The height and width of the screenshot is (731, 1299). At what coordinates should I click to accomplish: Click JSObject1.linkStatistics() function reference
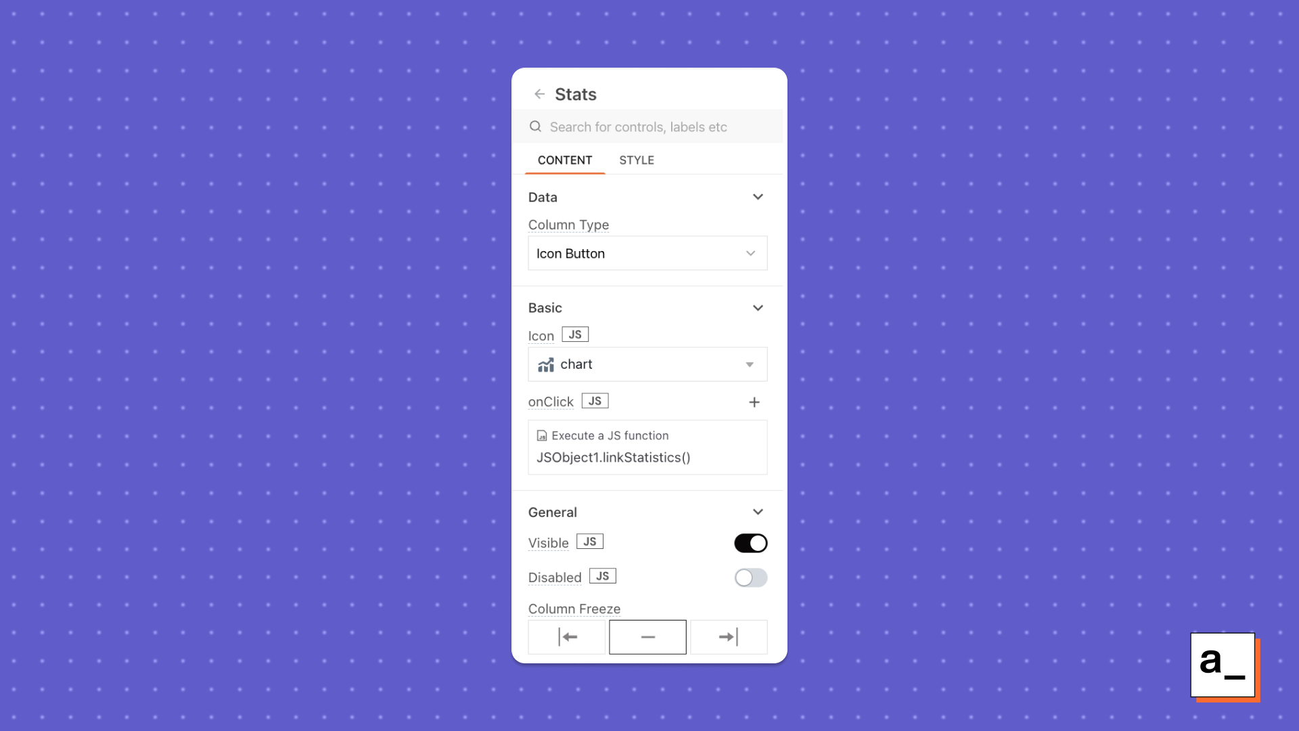click(x=614, y=457)
